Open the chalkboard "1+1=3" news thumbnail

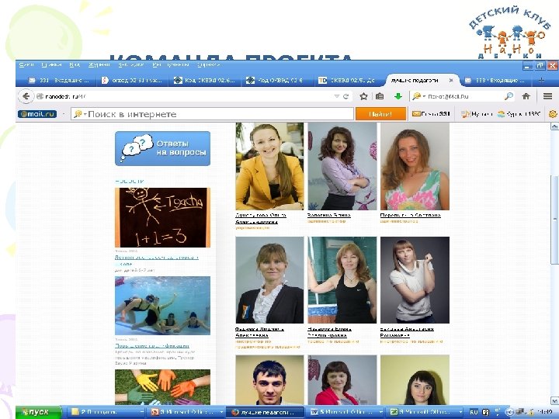click(162, 217)
